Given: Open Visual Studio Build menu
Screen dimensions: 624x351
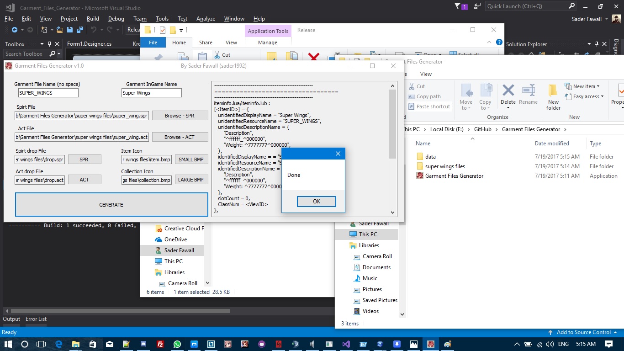Looking at the screenshot, I should 93,19.
